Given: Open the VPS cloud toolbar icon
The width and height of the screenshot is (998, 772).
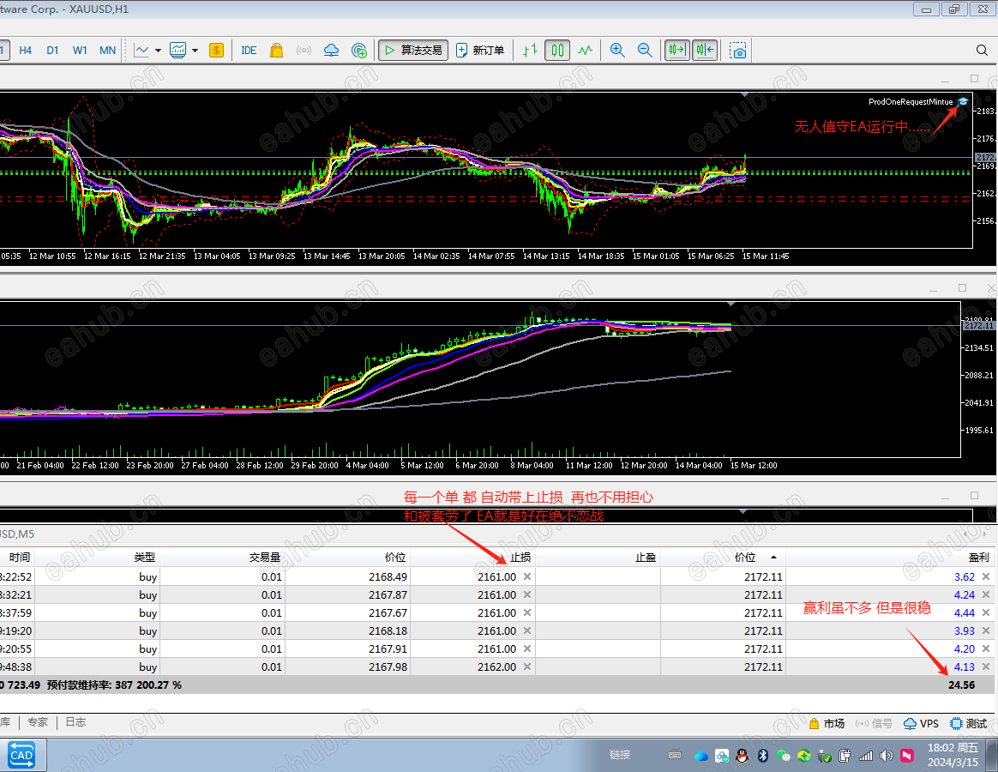Looking at the screenshot, I should click(x=332, y=51).
